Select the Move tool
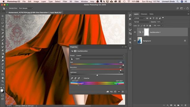190x107 pixels. [3, 16]
